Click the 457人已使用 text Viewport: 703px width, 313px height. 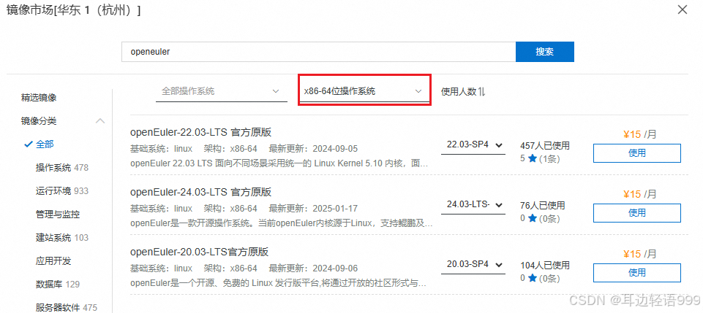click(545, 146)
